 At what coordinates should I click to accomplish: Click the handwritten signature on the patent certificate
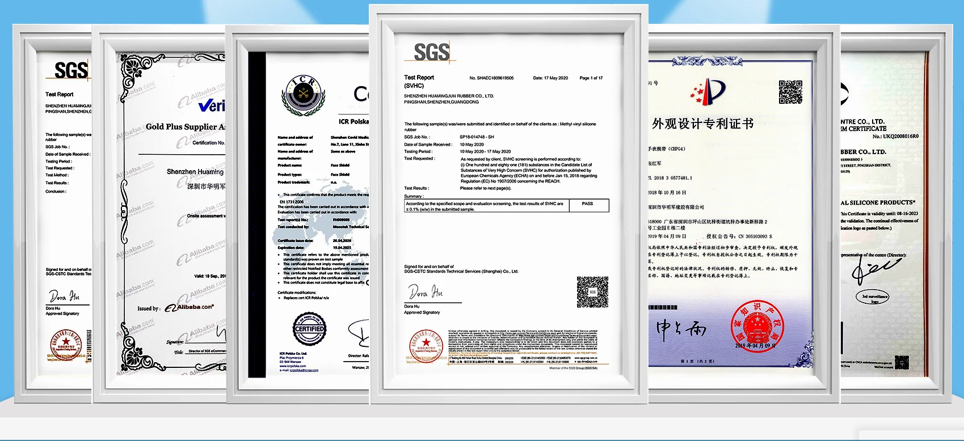(x=681, y=329)
